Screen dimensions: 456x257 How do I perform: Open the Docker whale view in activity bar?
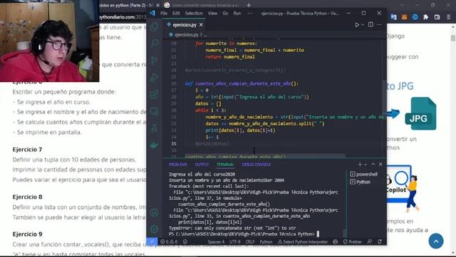155,145
